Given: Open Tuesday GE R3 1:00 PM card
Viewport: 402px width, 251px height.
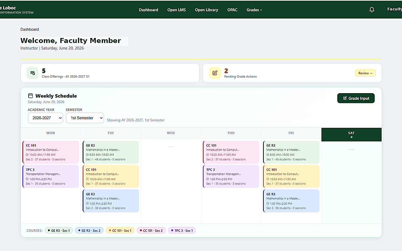Looking at the screenshot, I should 111,201.
